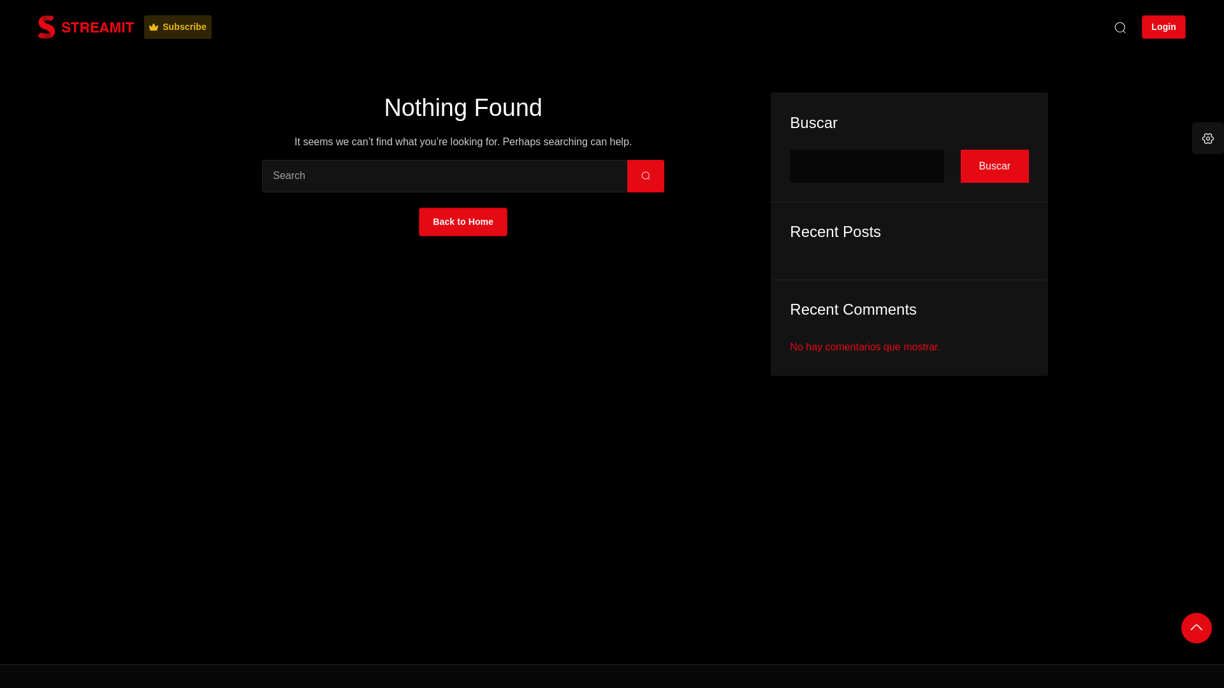The height and width of the screenshot is (688, 1224).
Task: Click the Buscar widget heading
Action: click(x=813, y=123)
